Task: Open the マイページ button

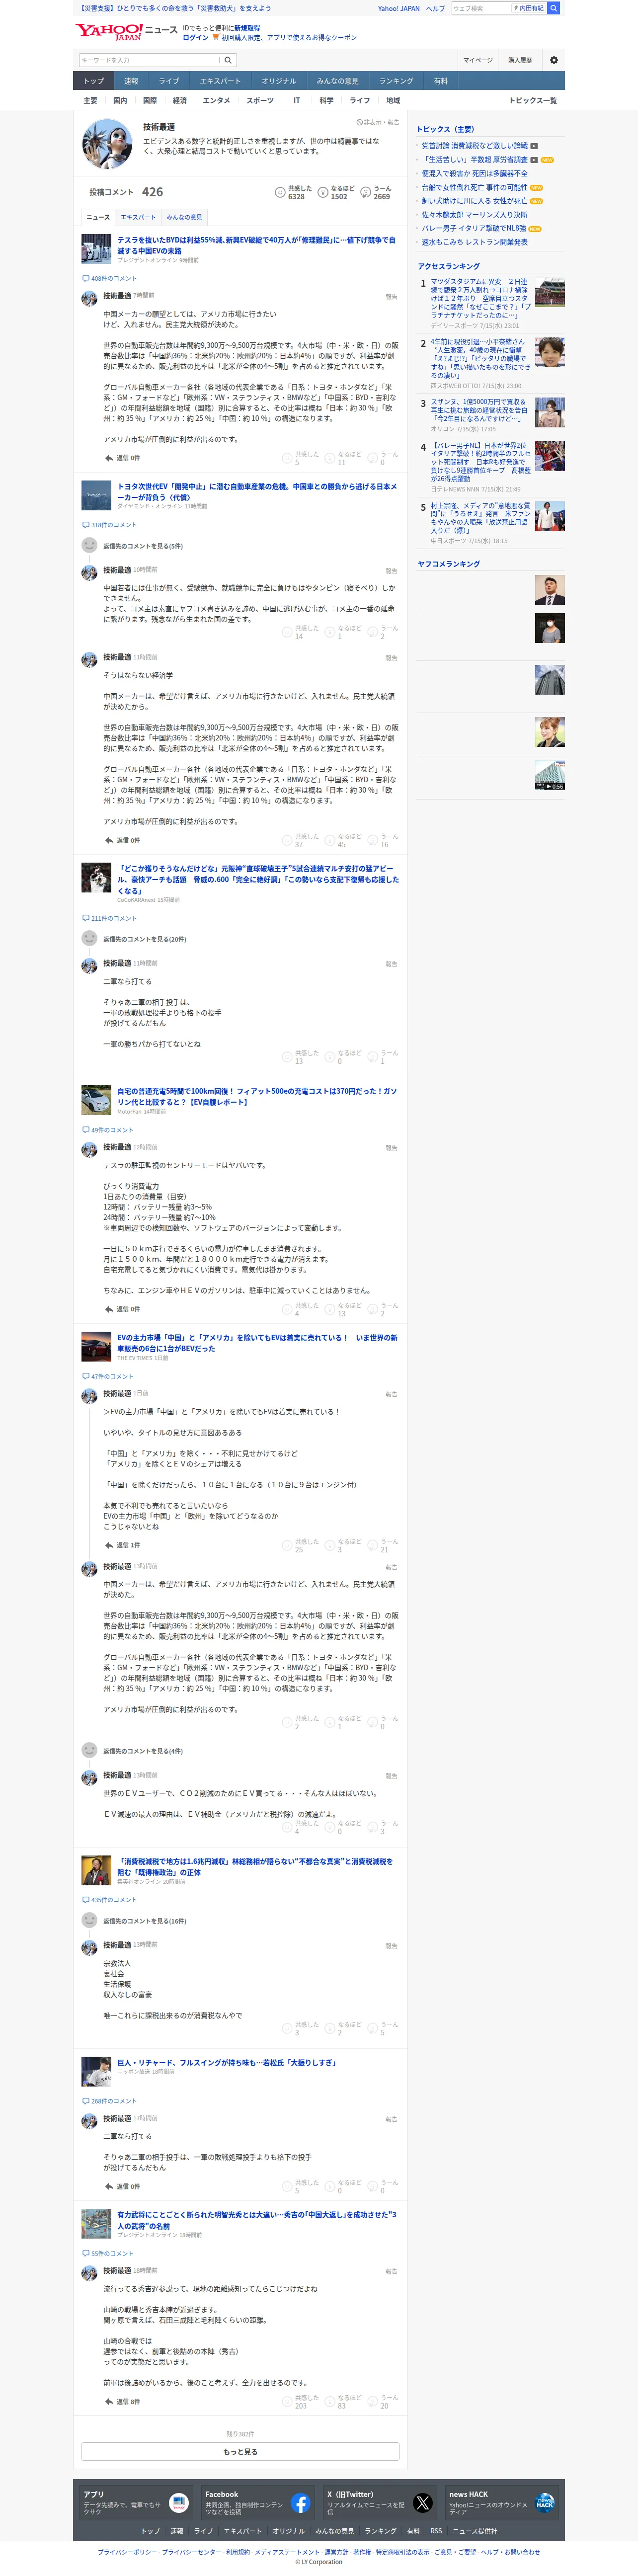Action: coord(478,60)
